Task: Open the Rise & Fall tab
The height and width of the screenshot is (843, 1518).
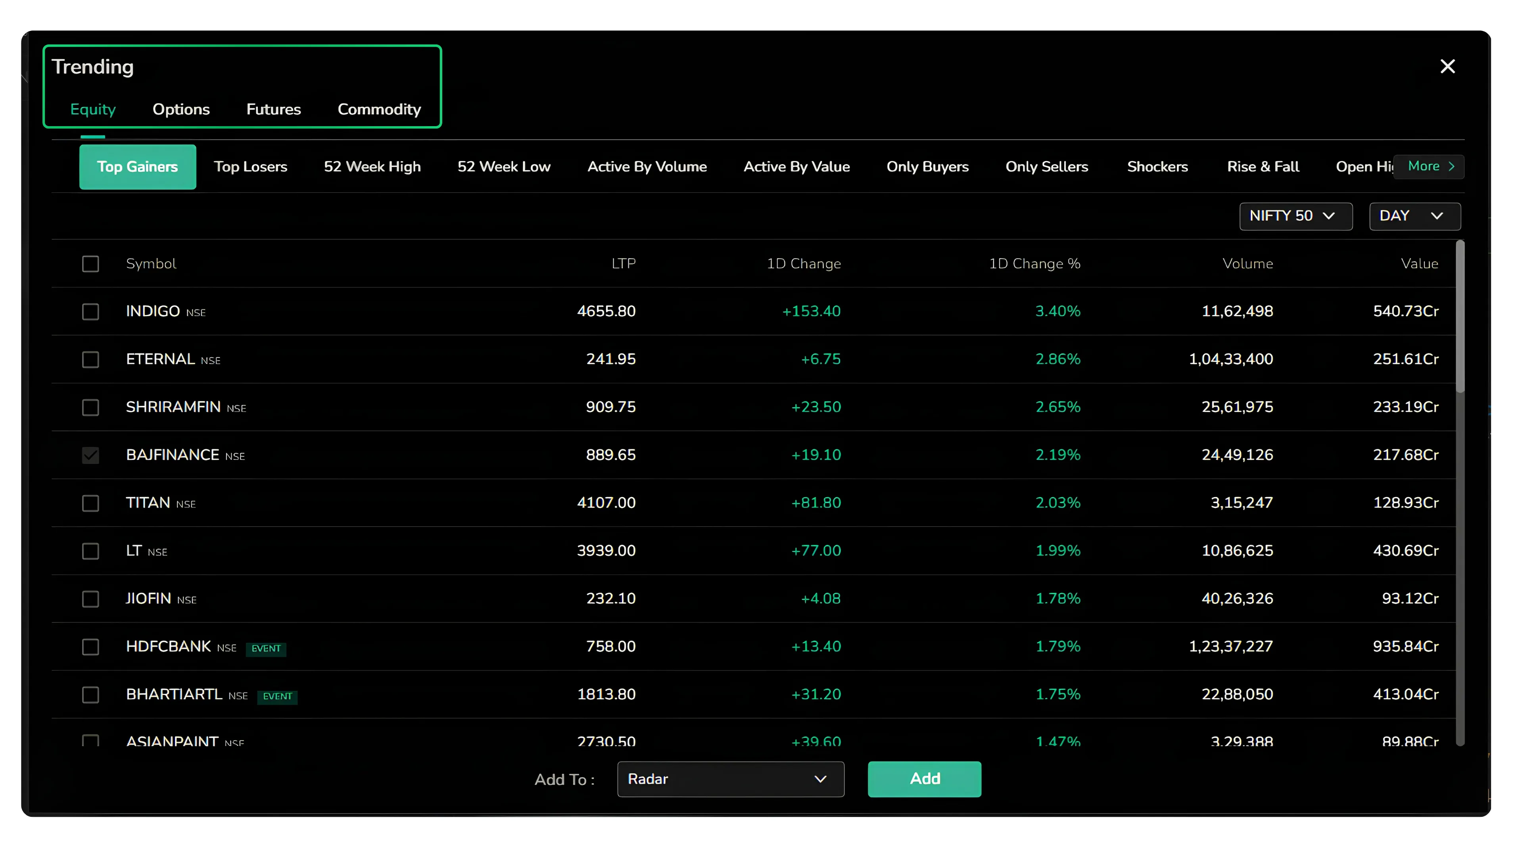Action: (x=1263, y=167)
